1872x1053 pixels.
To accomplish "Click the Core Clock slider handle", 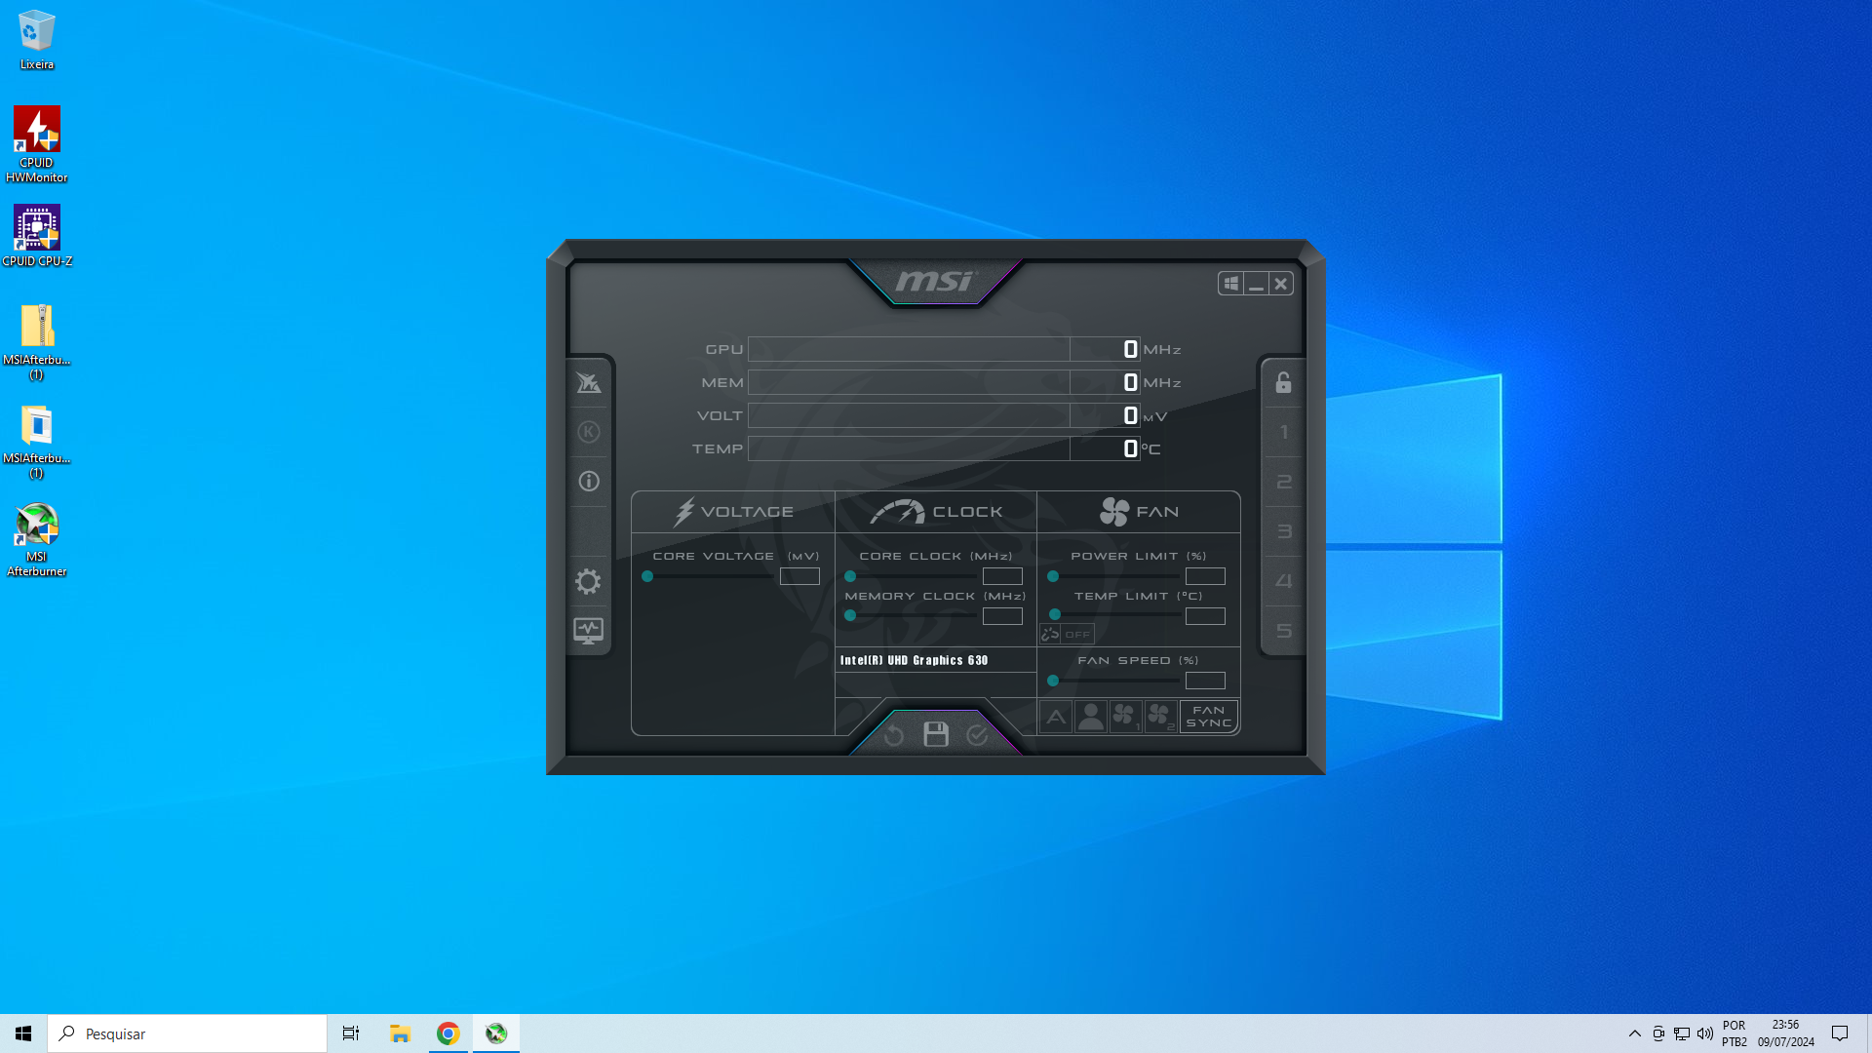I will point(850,576).
